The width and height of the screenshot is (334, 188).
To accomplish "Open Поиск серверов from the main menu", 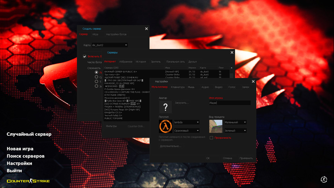I will tap(25, 156).
